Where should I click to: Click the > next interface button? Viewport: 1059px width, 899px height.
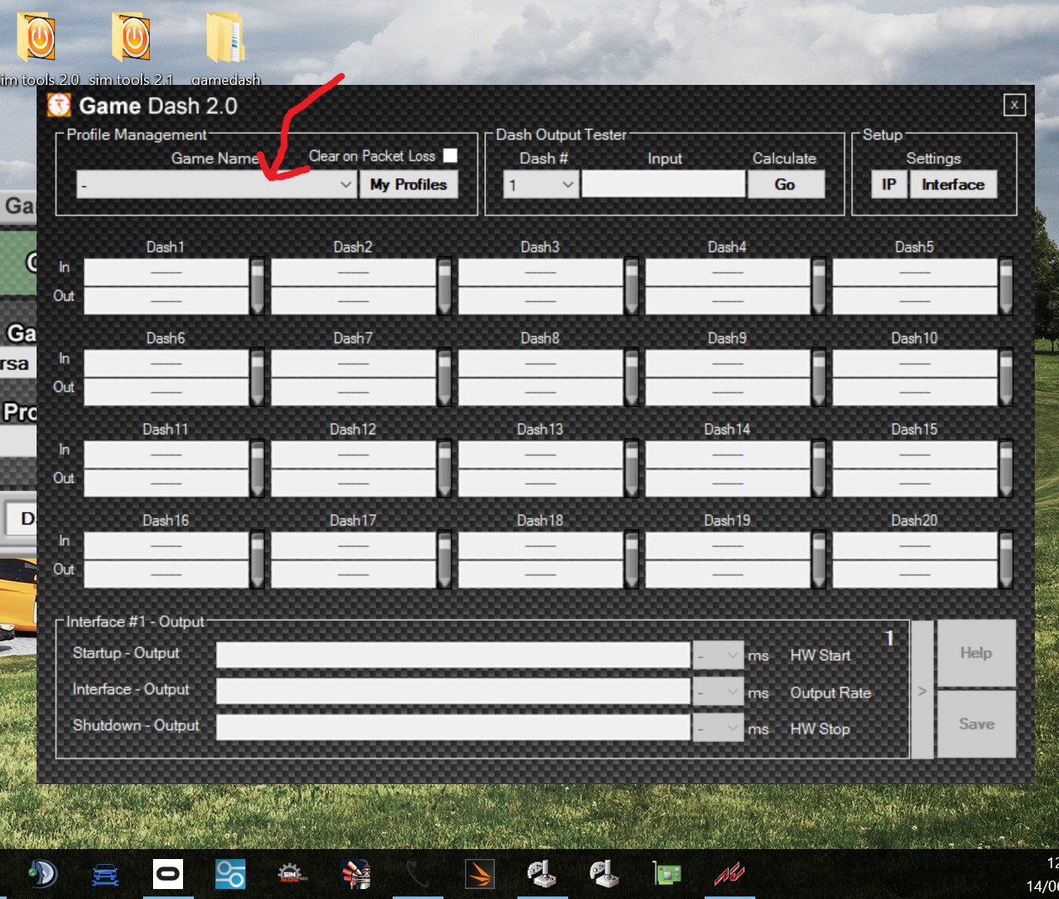click(x=922, y=690)
